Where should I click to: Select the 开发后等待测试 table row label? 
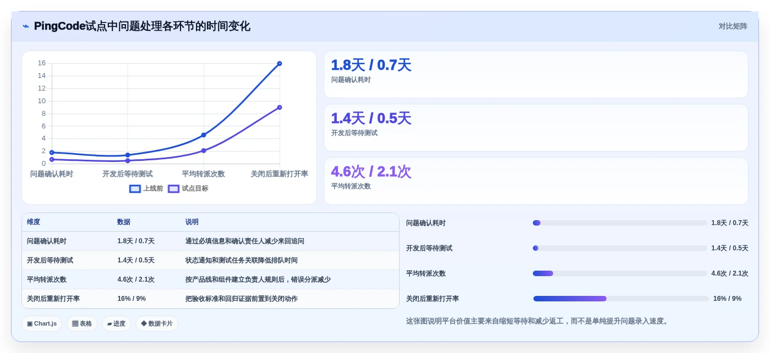point(50,260)
